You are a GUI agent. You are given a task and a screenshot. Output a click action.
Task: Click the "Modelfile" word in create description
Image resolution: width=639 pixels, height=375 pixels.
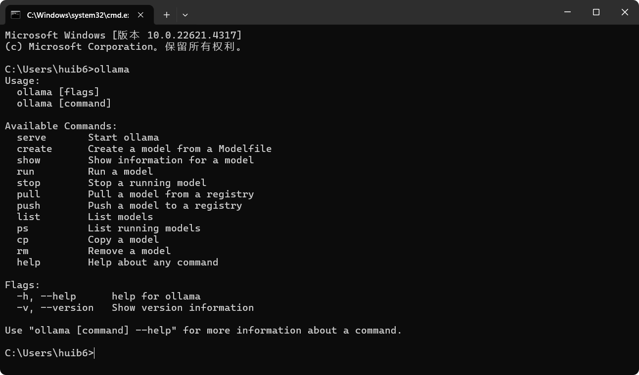tap(245, 149)
